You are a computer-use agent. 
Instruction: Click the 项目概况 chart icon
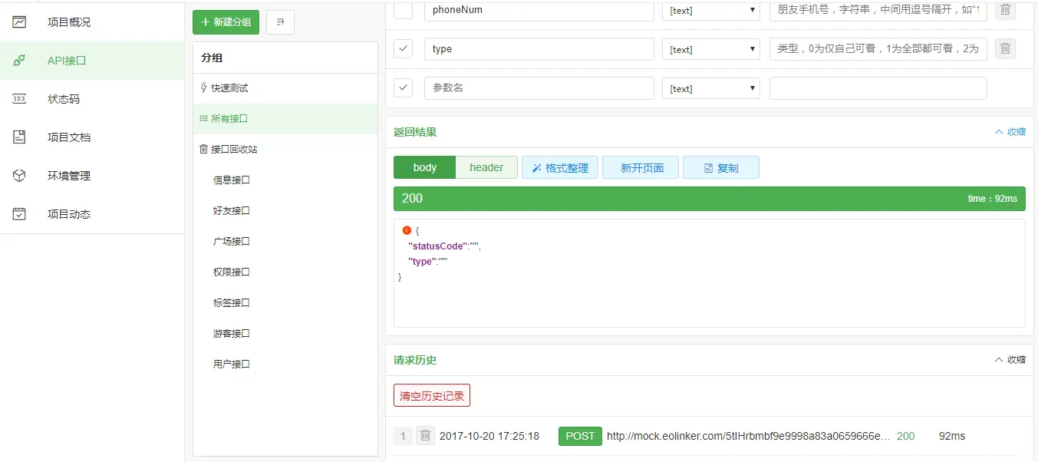[19, 21]
